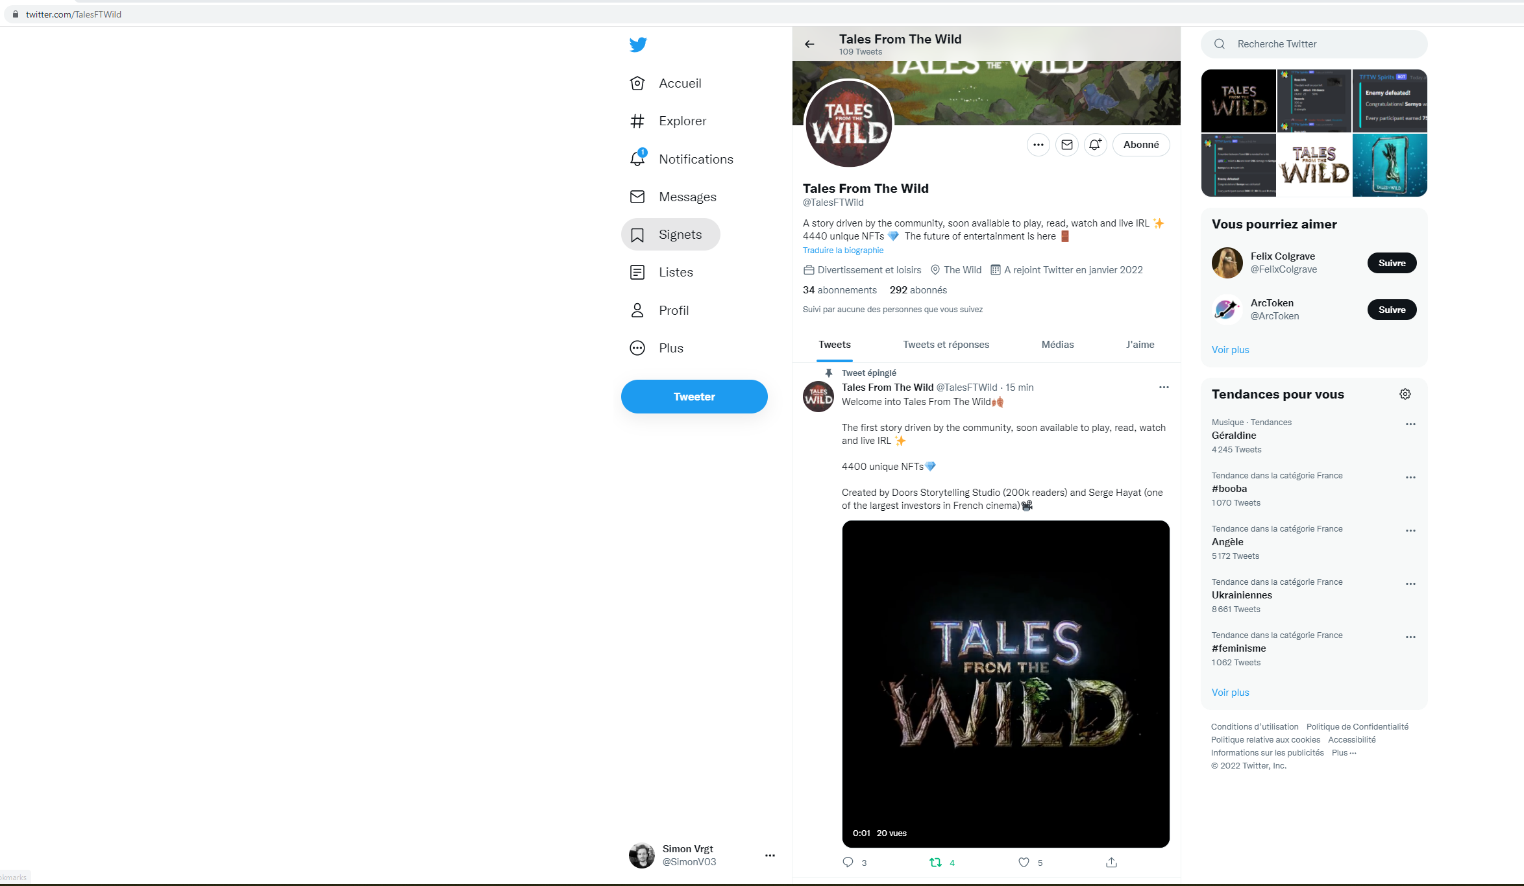Open the pinned tweet author avatar
The width and height of the screenshot is (1524, 886).
[818, 397]
